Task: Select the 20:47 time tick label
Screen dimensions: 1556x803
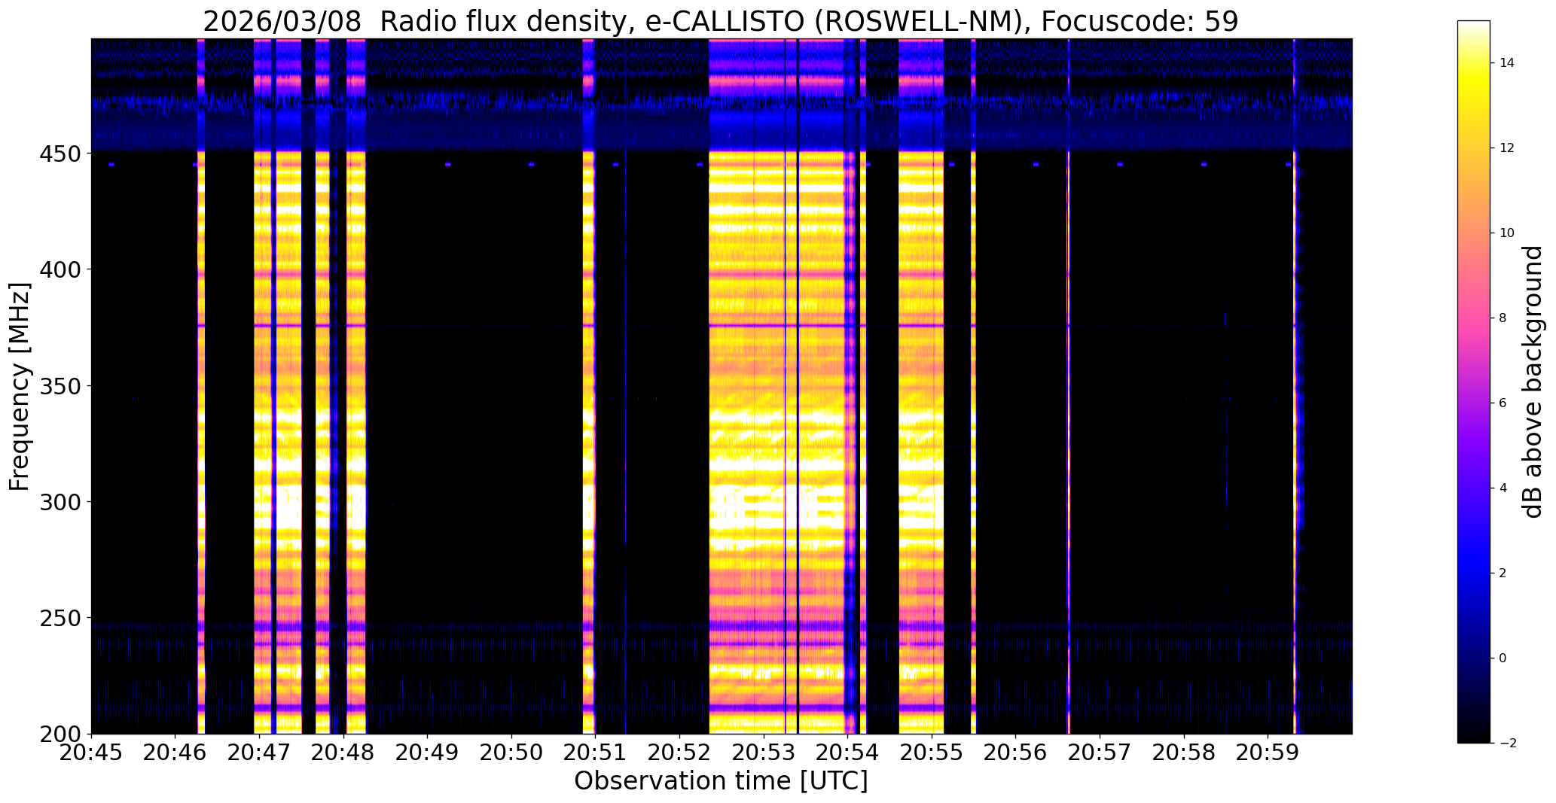Action: (x=259, y=753)
